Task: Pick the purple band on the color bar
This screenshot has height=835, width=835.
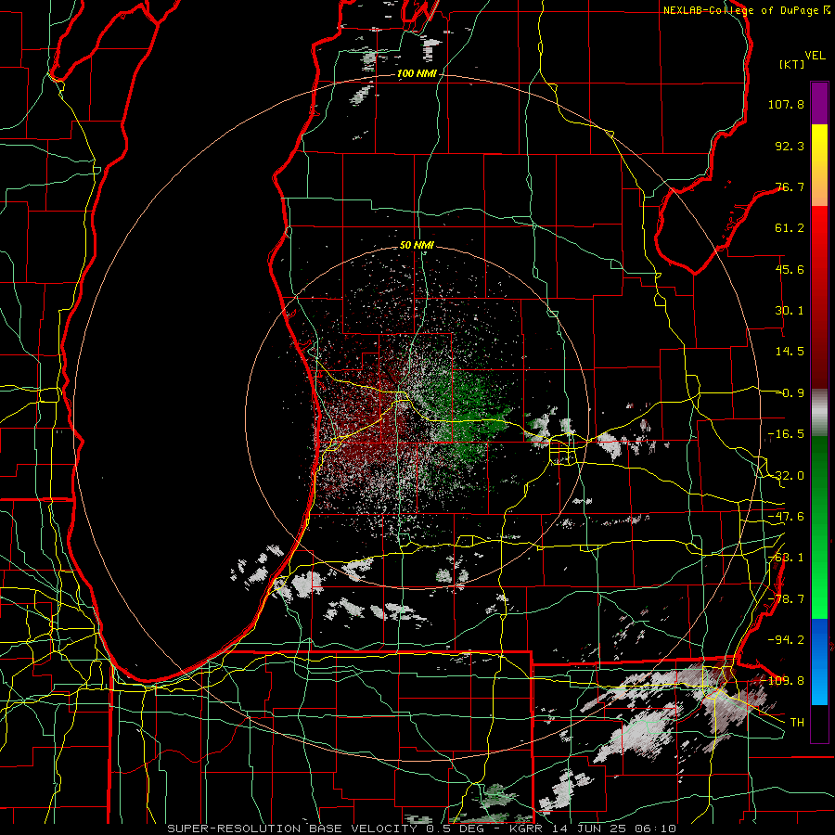Action: point(819,103)
